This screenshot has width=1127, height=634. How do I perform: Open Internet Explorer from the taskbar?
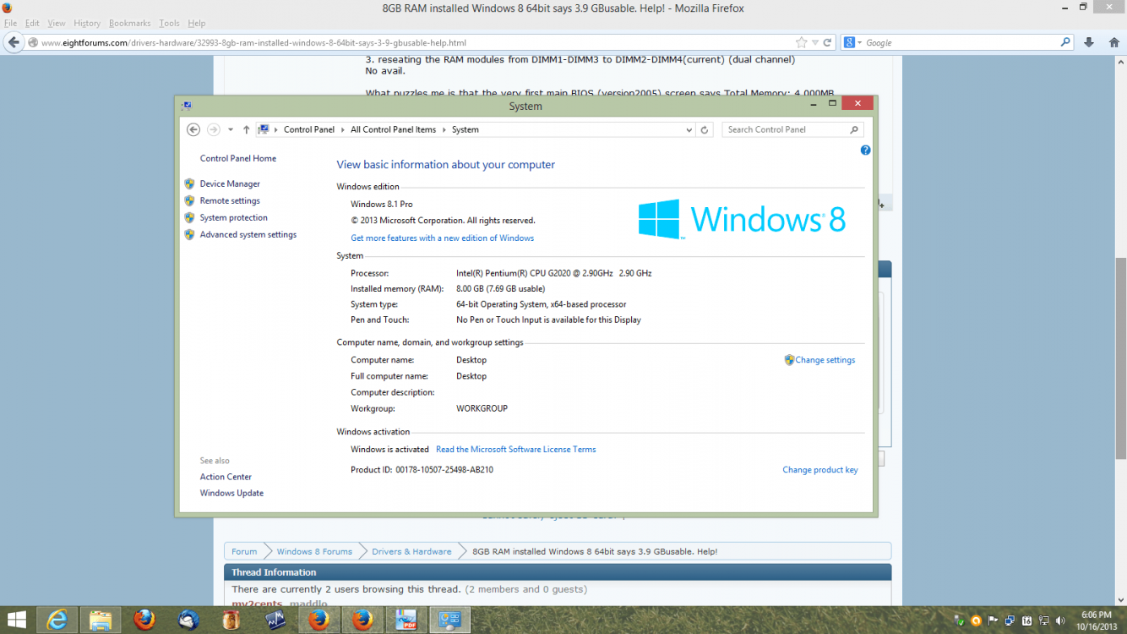pyautogui.click(x=57, y=620)
